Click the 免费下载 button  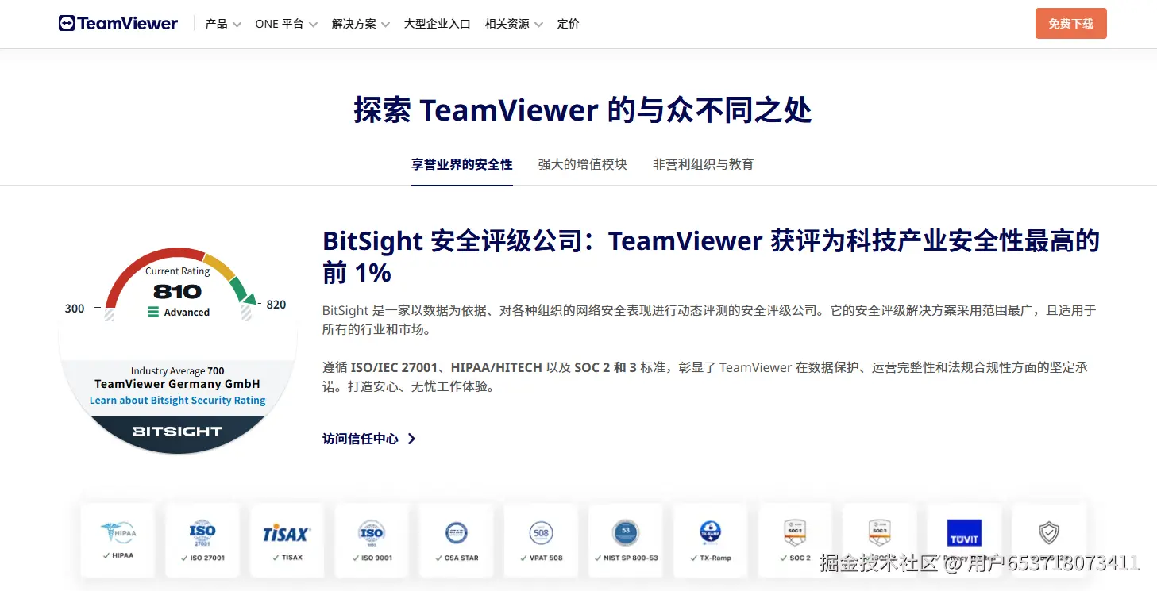click(x=1071, y=24)
